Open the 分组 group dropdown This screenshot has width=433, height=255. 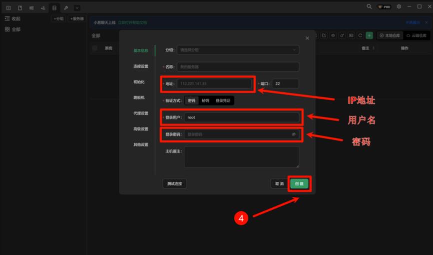238,50
